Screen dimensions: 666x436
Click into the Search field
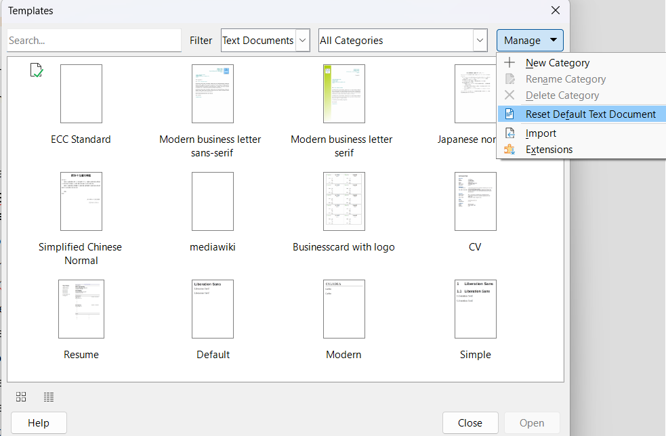coord(94,41)
